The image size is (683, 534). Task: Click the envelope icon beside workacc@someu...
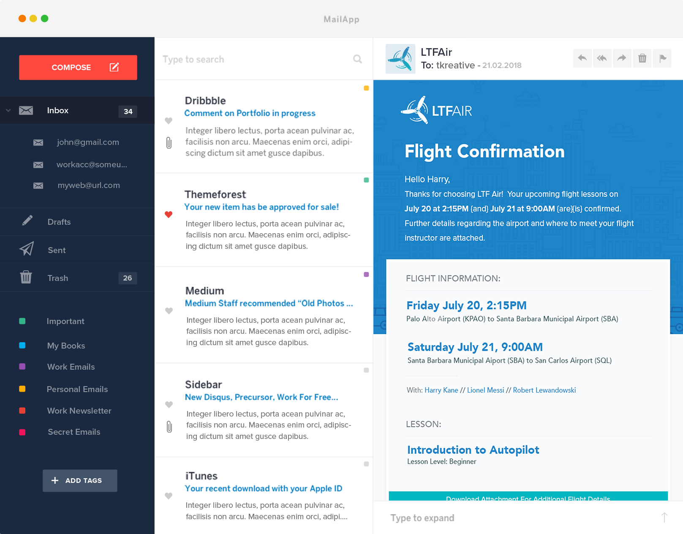38,165
